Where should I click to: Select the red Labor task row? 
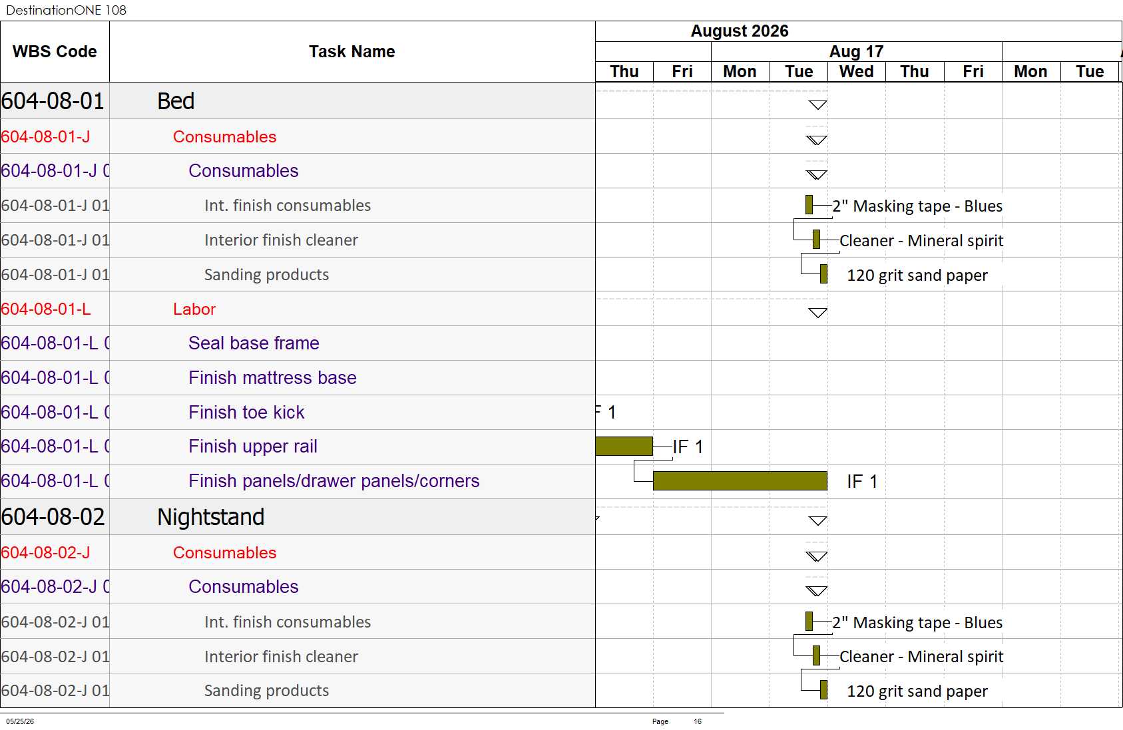click(x=298, y=309)
